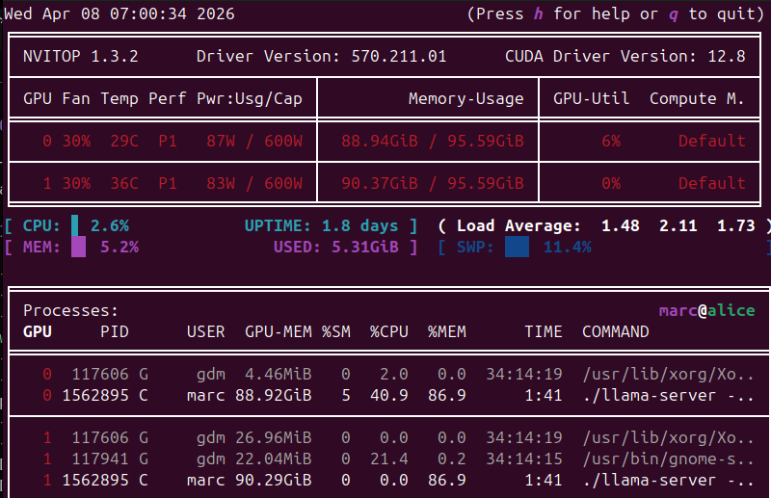Screen dimensions: 771x498
Task: Click the 'GPU-Util' header
Action: pyautogui.click(x=591, y=99)
